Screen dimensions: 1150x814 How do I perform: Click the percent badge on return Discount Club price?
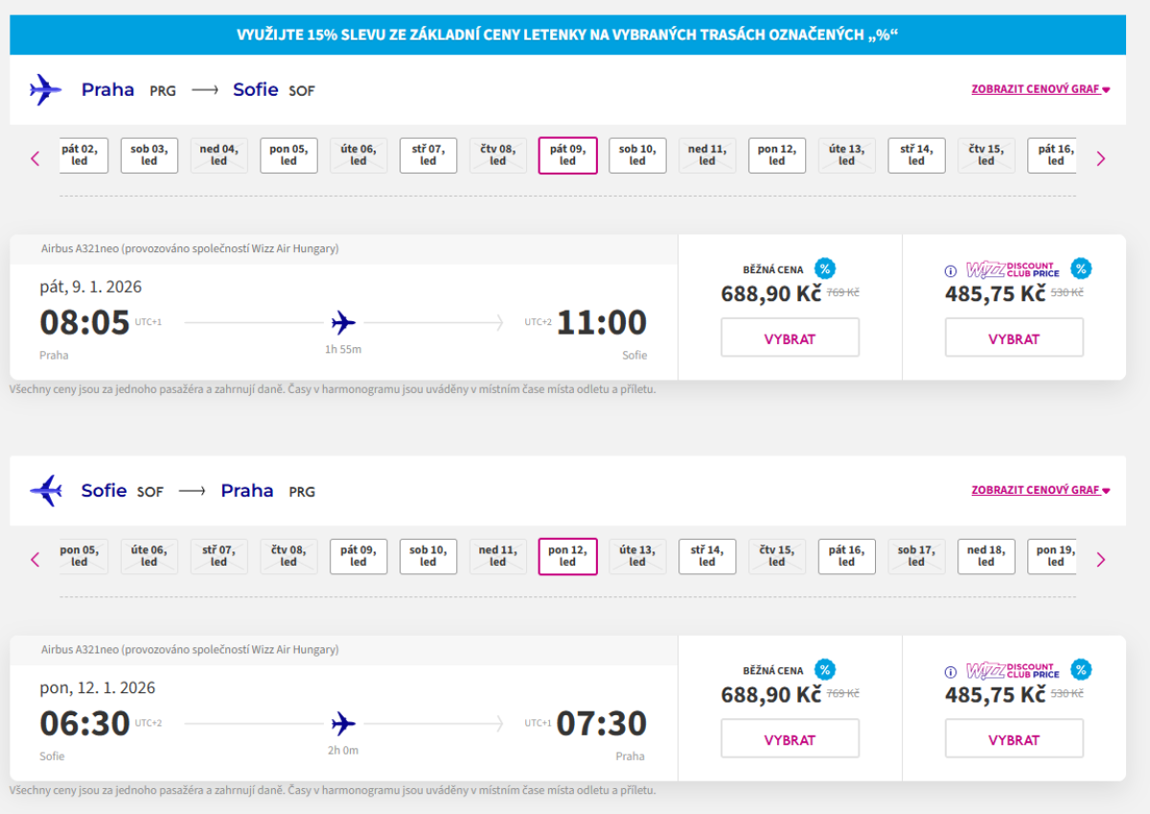point(1081,670)
